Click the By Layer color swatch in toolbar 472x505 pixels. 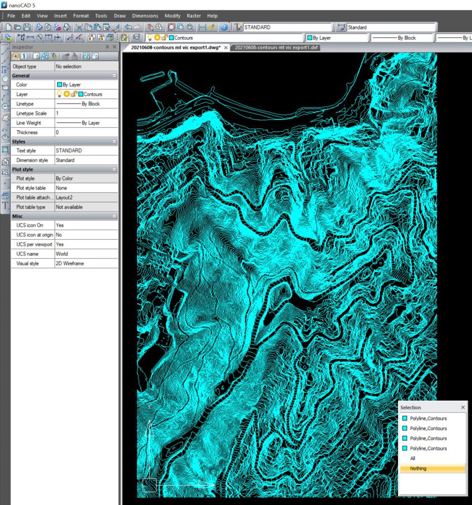[x=309, y=38]
